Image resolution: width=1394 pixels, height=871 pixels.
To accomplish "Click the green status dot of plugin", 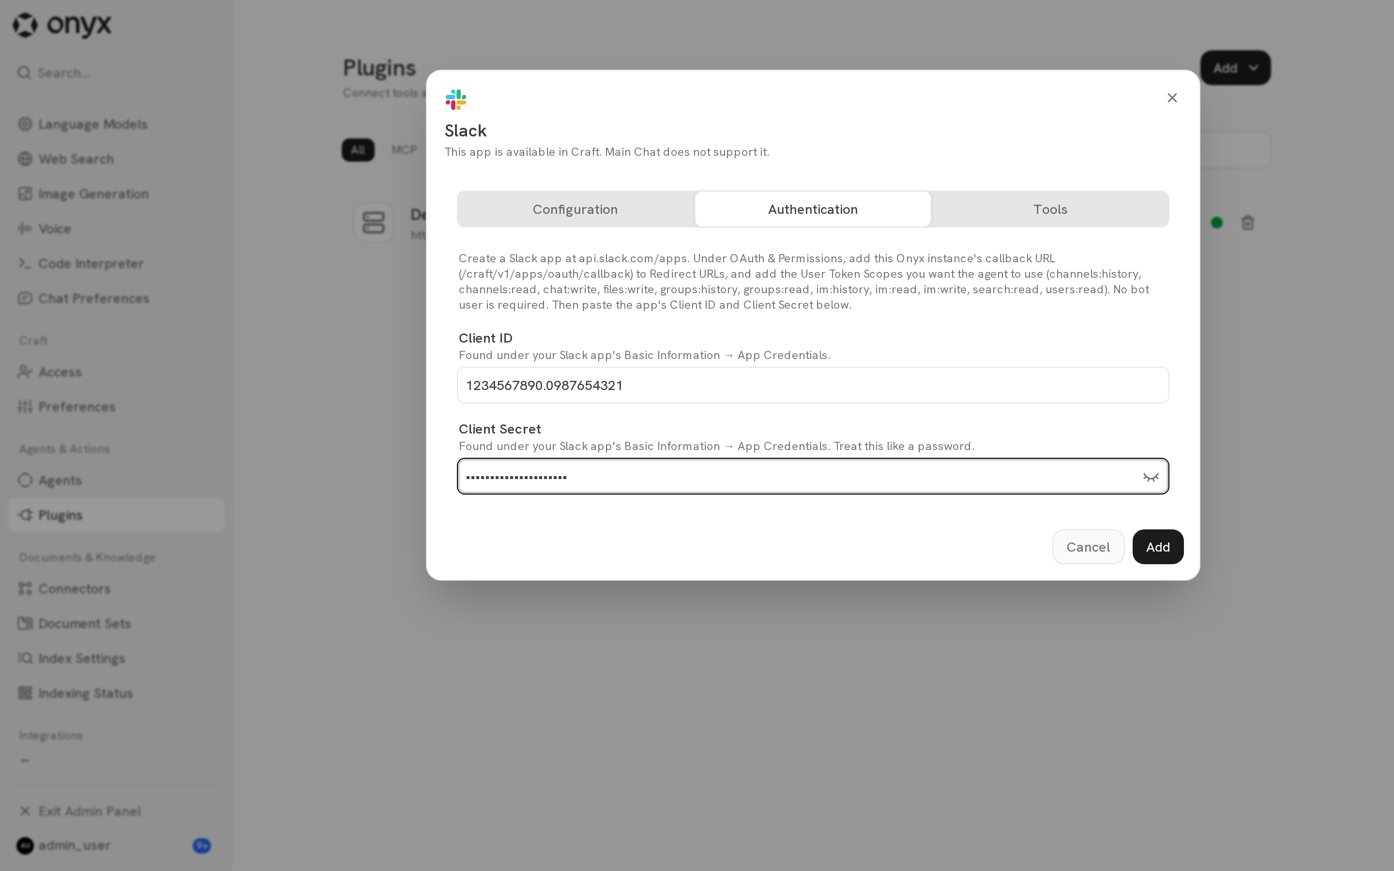I will pyautogui.click(x=1216, y=223).
